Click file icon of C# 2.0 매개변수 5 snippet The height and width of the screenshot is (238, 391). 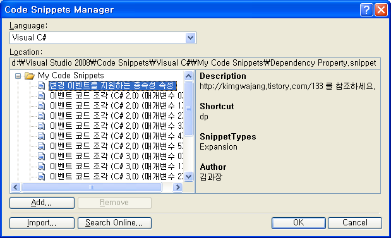(42, 146)
